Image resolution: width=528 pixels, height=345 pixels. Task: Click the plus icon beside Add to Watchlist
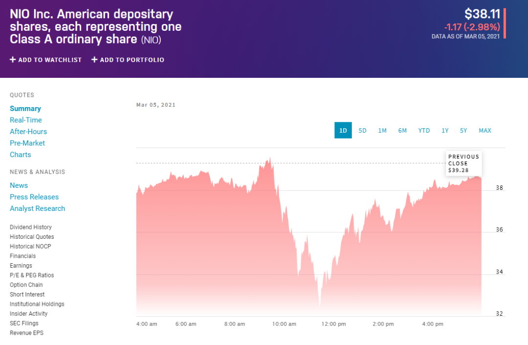coord(13,60)
